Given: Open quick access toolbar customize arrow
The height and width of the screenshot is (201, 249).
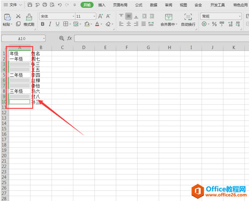Looking at the screenshot, I should (x=75, y=5).
